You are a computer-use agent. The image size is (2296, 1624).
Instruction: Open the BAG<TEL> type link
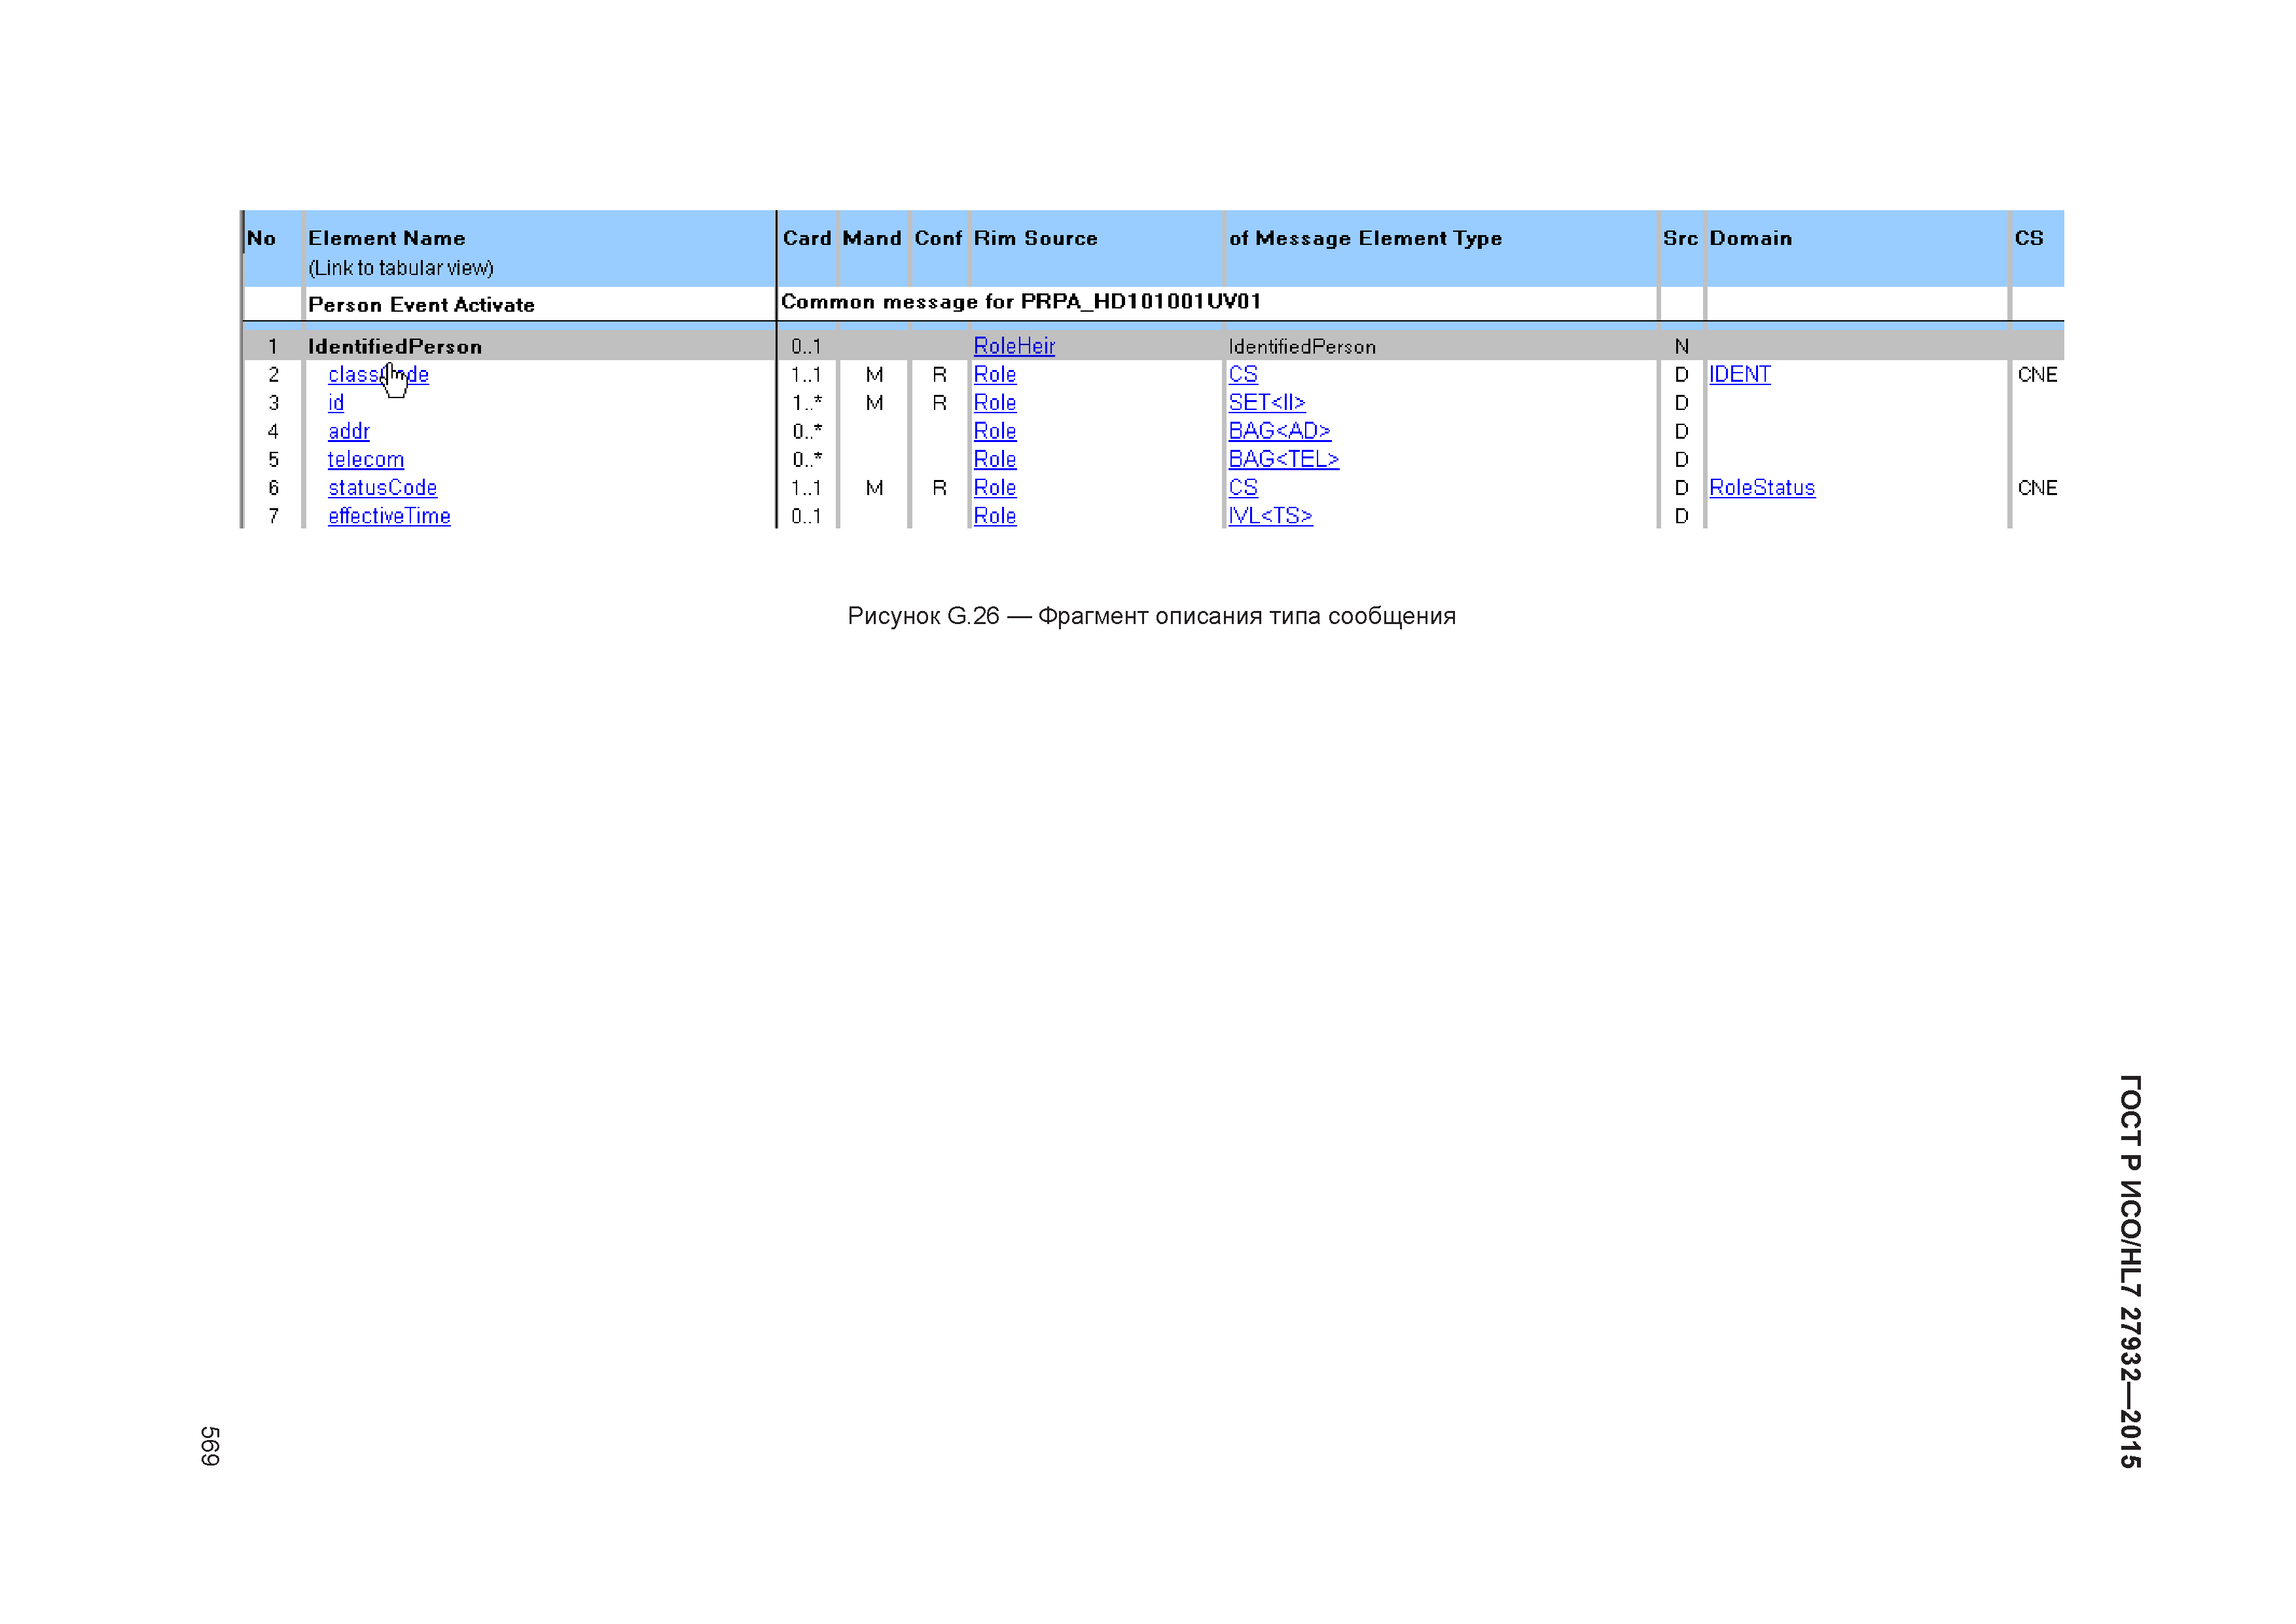[1284, 459]
